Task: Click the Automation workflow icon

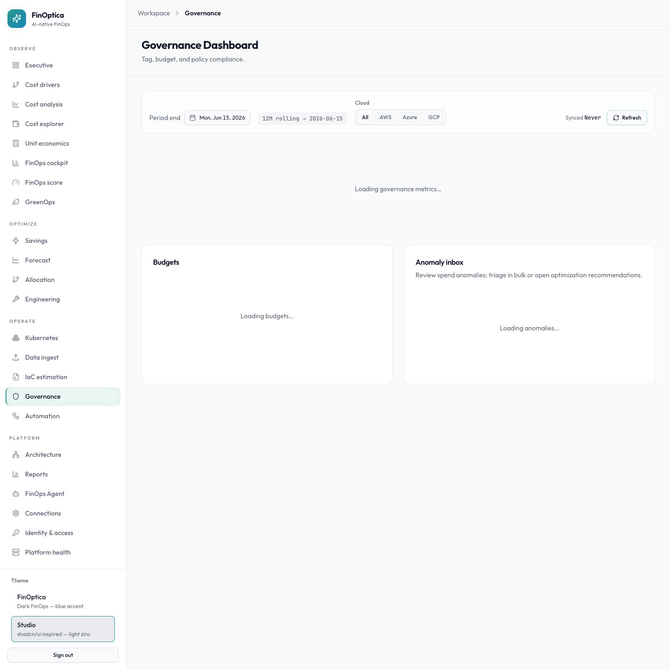Action: point(16,416)
